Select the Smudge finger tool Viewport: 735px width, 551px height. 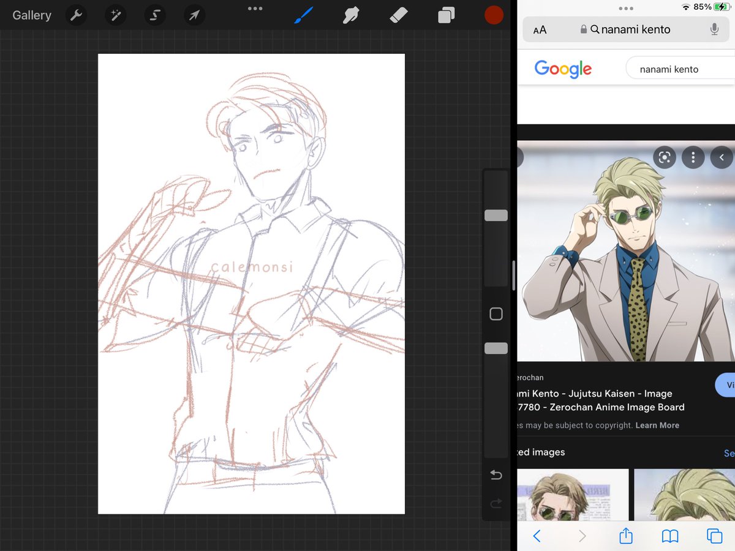351,15
